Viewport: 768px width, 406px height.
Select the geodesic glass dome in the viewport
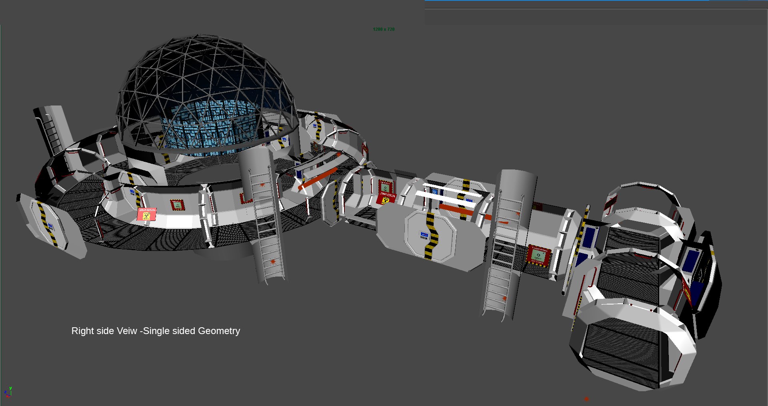[207, 96]
